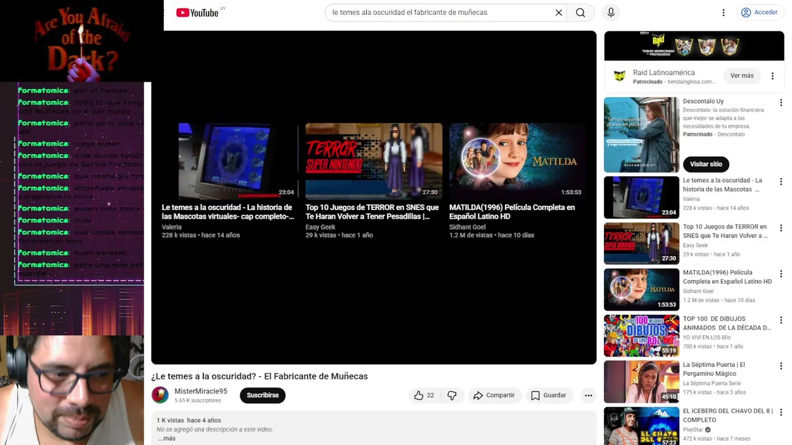Click the 5.65 K suscriptores text
This screenshot has height=445, width=792.
coord(197,400)
